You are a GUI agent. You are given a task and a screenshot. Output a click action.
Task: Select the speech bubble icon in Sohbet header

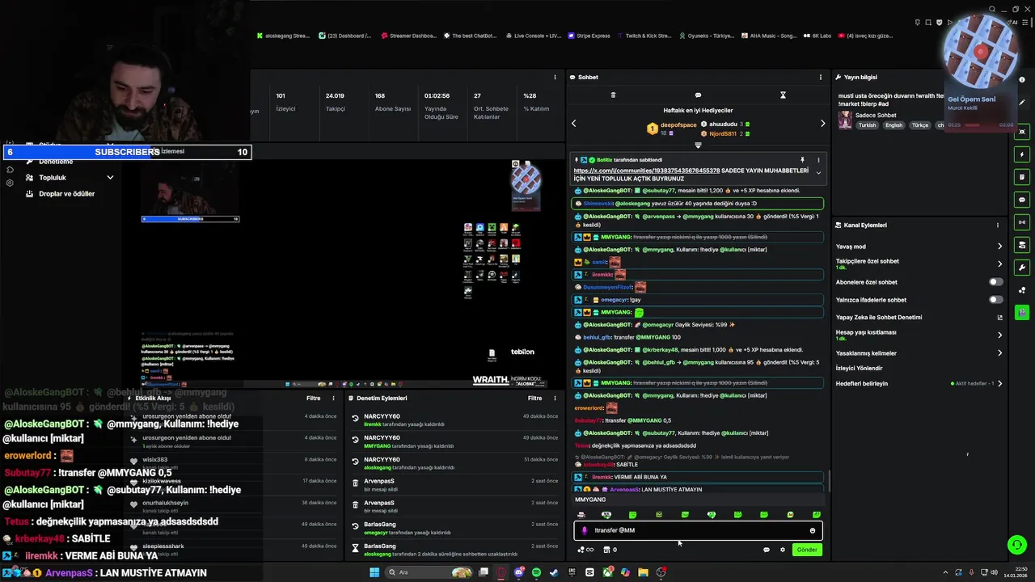pyautogui.click(x=698, y=95)
